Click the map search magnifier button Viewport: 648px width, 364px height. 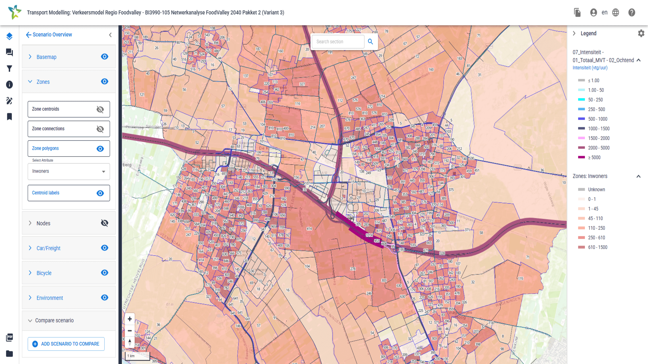[370, 41]
